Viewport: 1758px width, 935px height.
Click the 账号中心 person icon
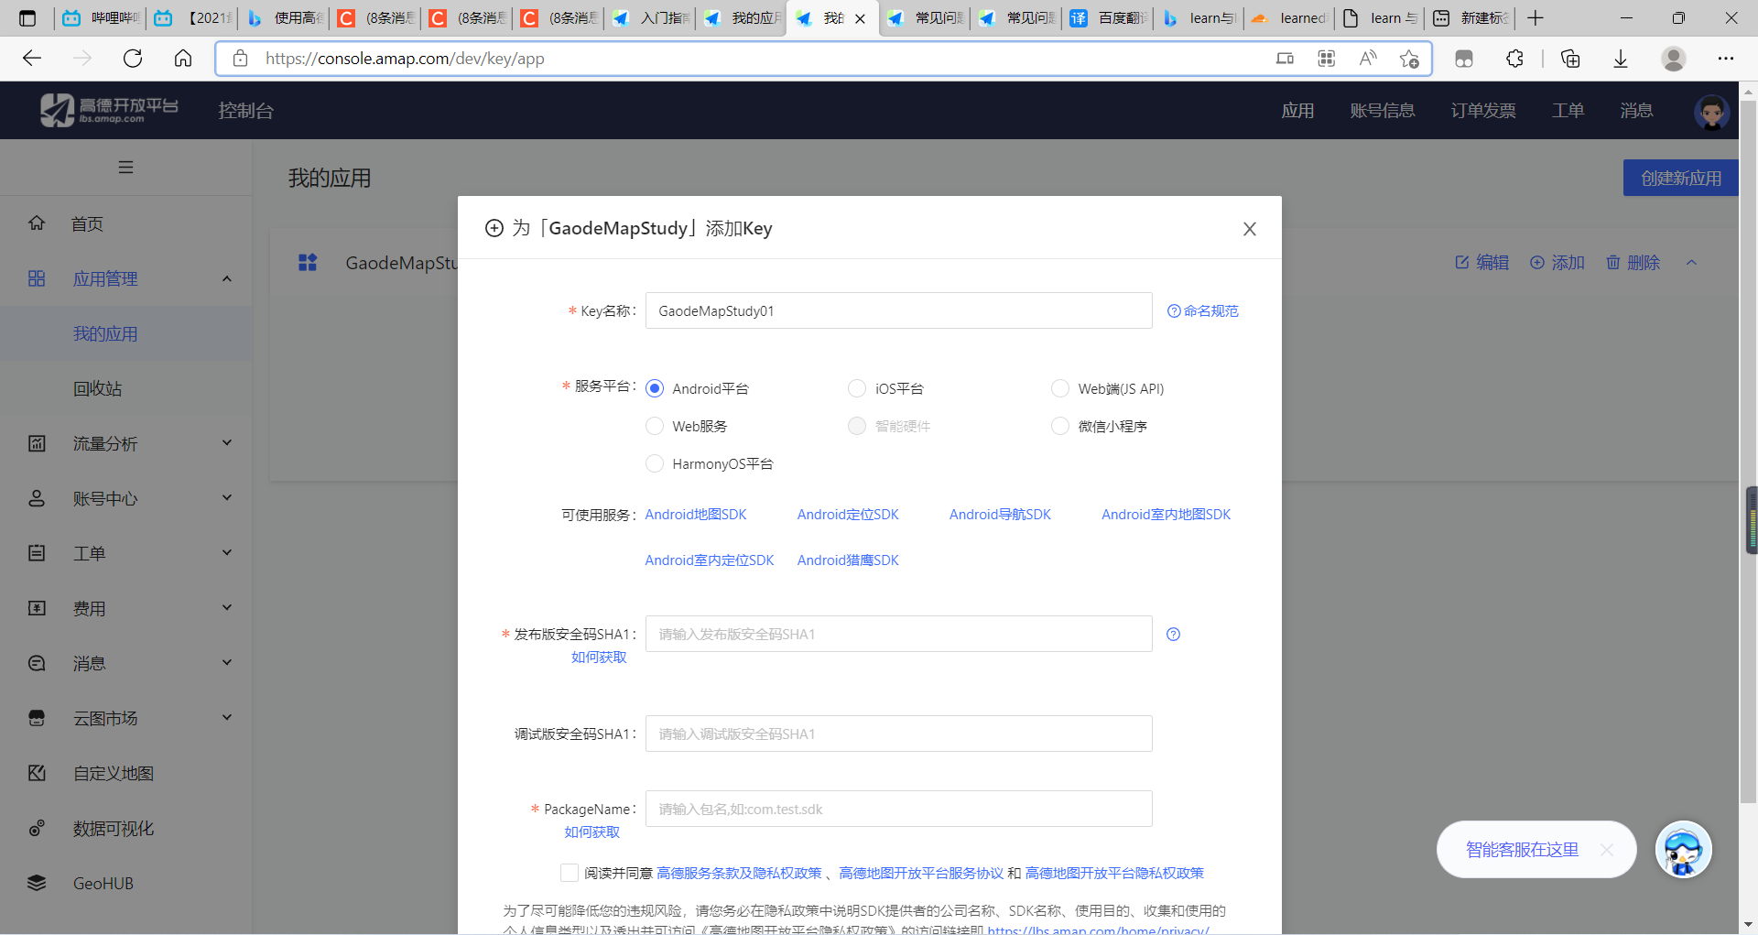tap(37, 498)
